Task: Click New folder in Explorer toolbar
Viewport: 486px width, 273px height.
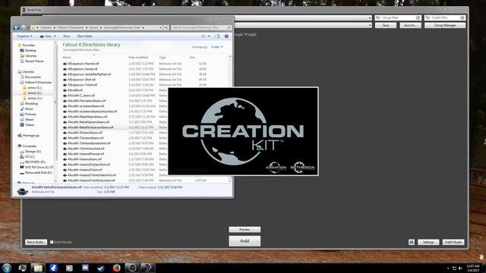Action: [84, 36]
